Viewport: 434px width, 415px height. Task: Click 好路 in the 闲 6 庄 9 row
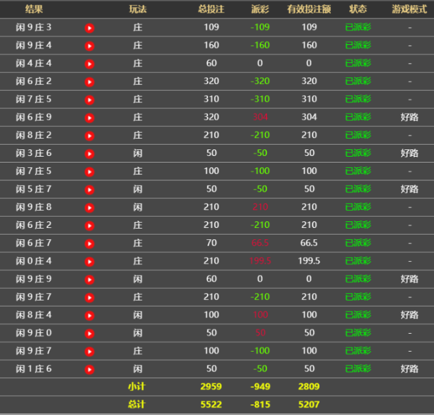[410, 117]
